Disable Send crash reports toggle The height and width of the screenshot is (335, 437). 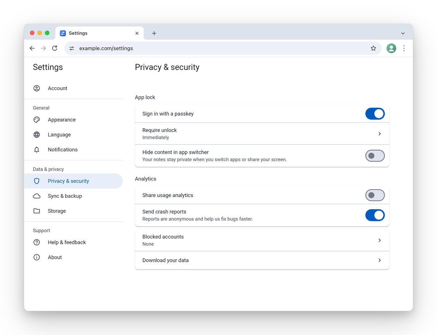(375, 215)
